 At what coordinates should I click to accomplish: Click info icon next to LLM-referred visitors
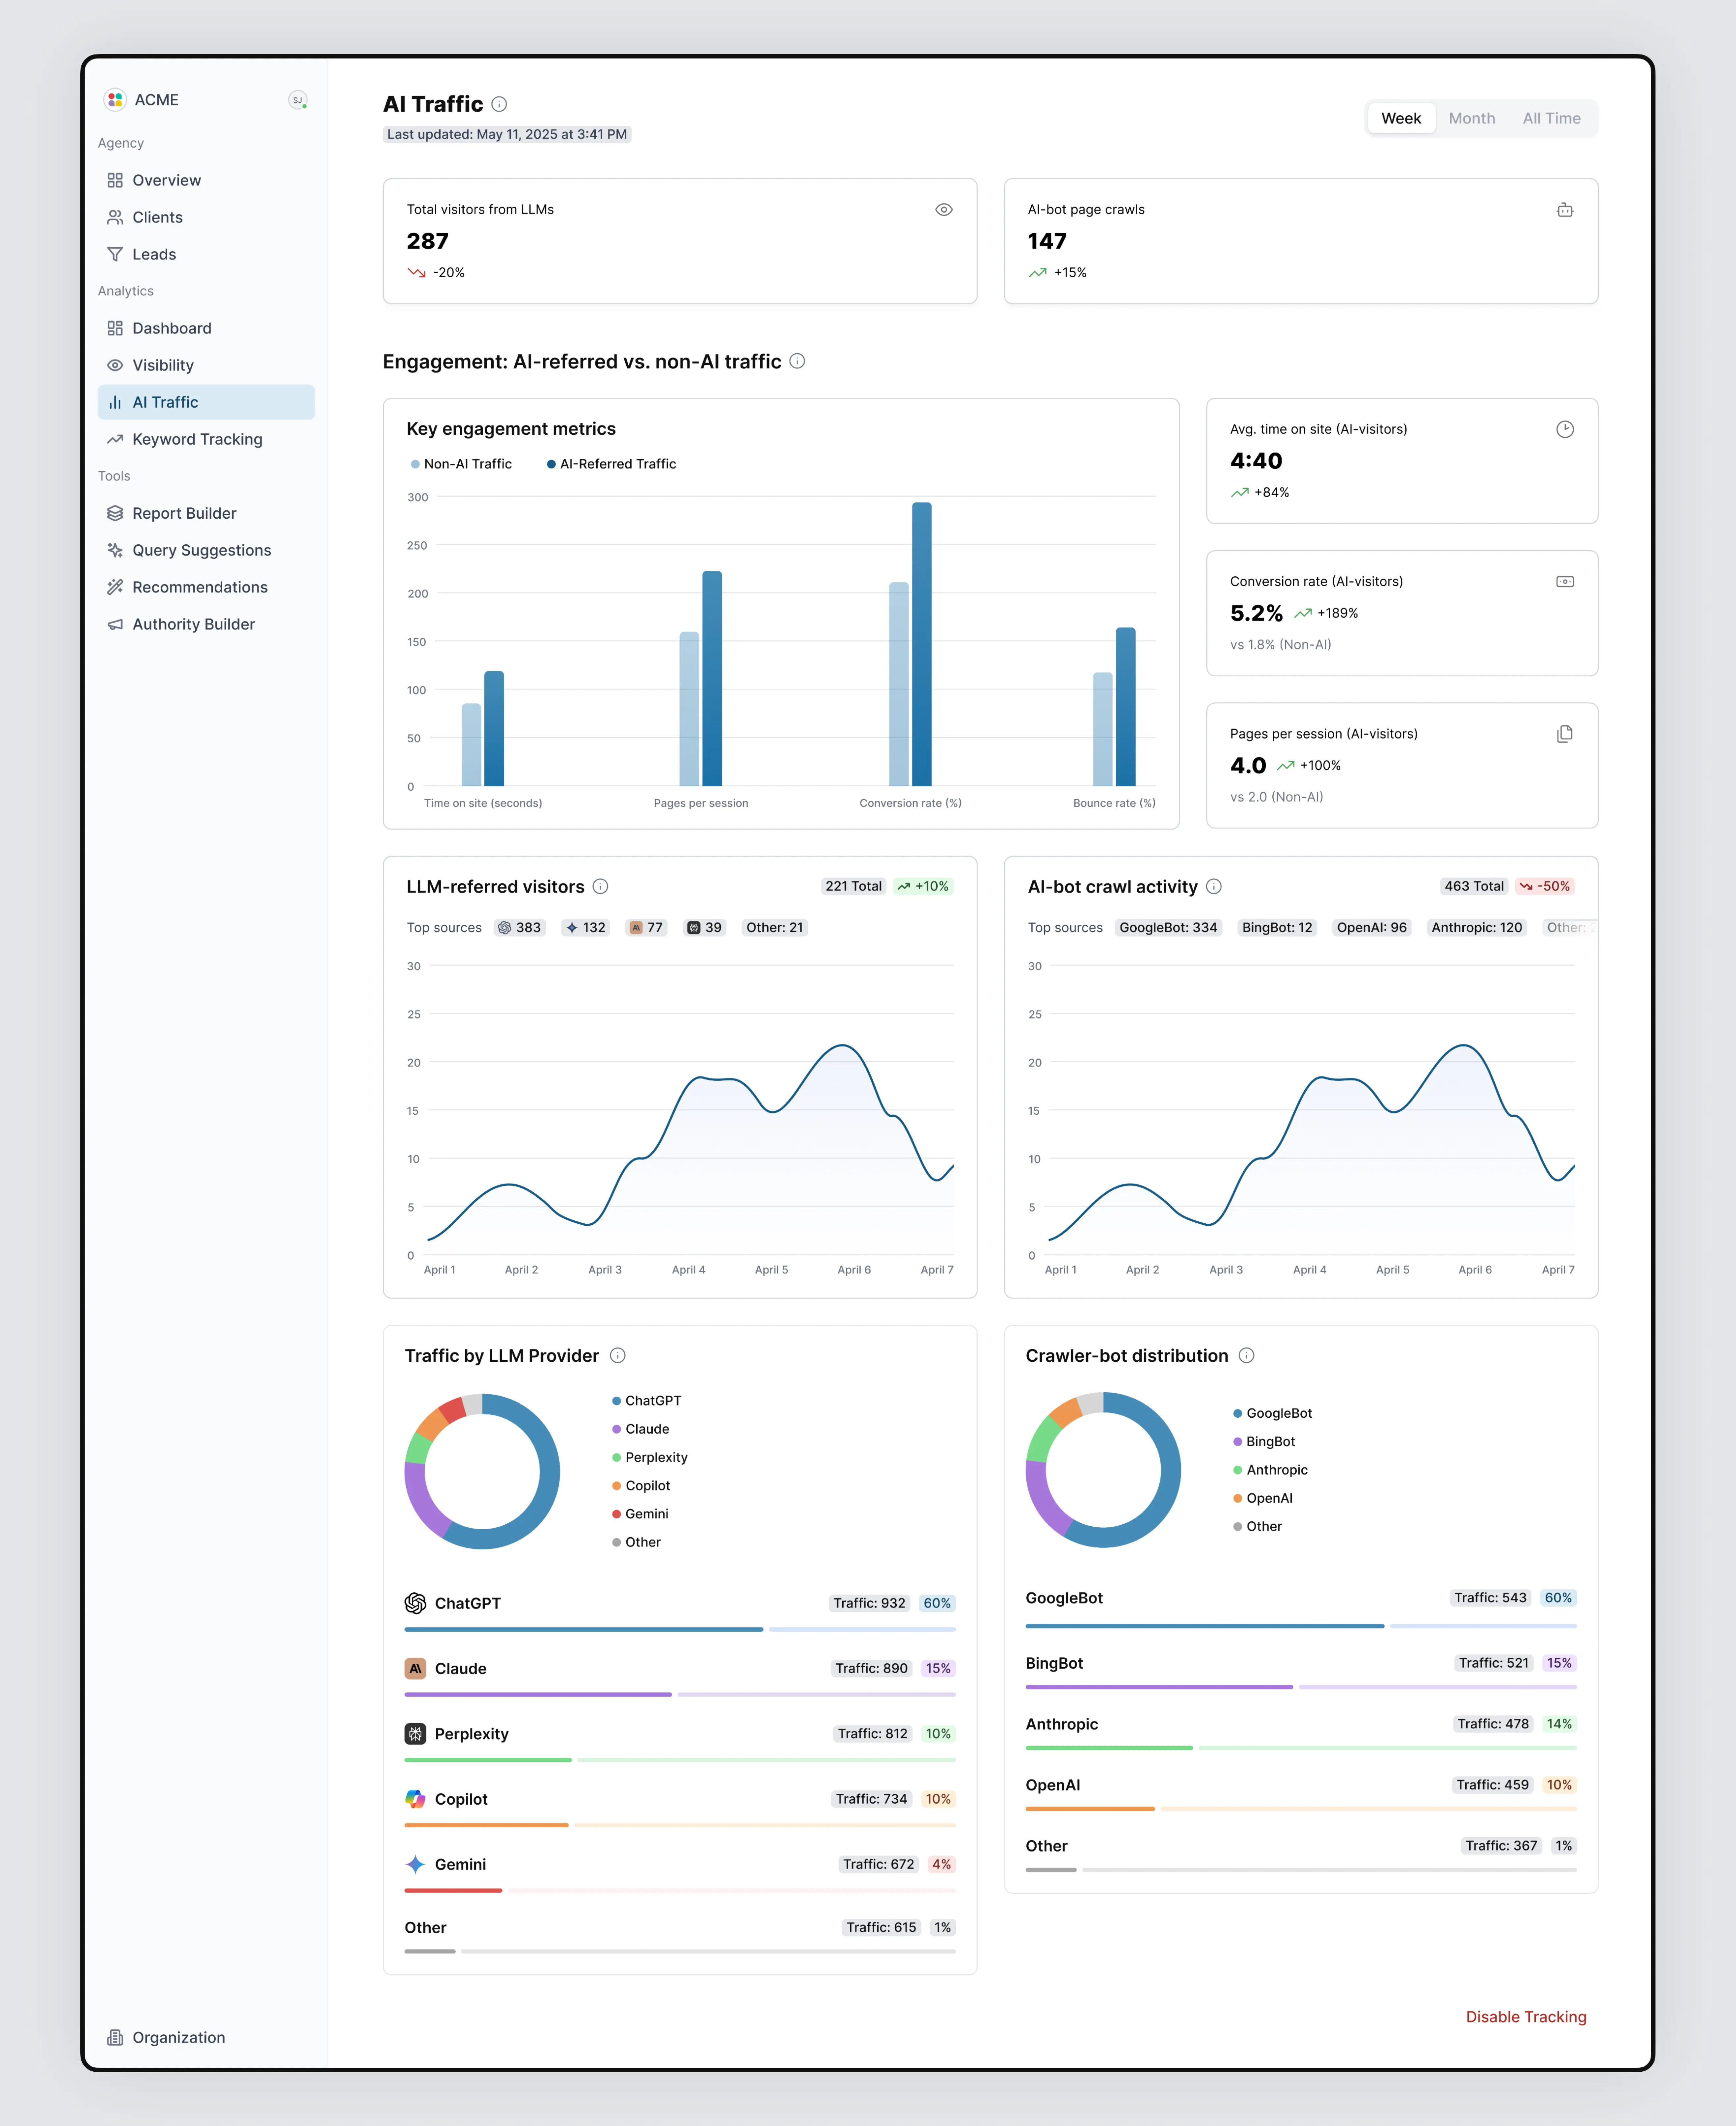pos(600,886)
